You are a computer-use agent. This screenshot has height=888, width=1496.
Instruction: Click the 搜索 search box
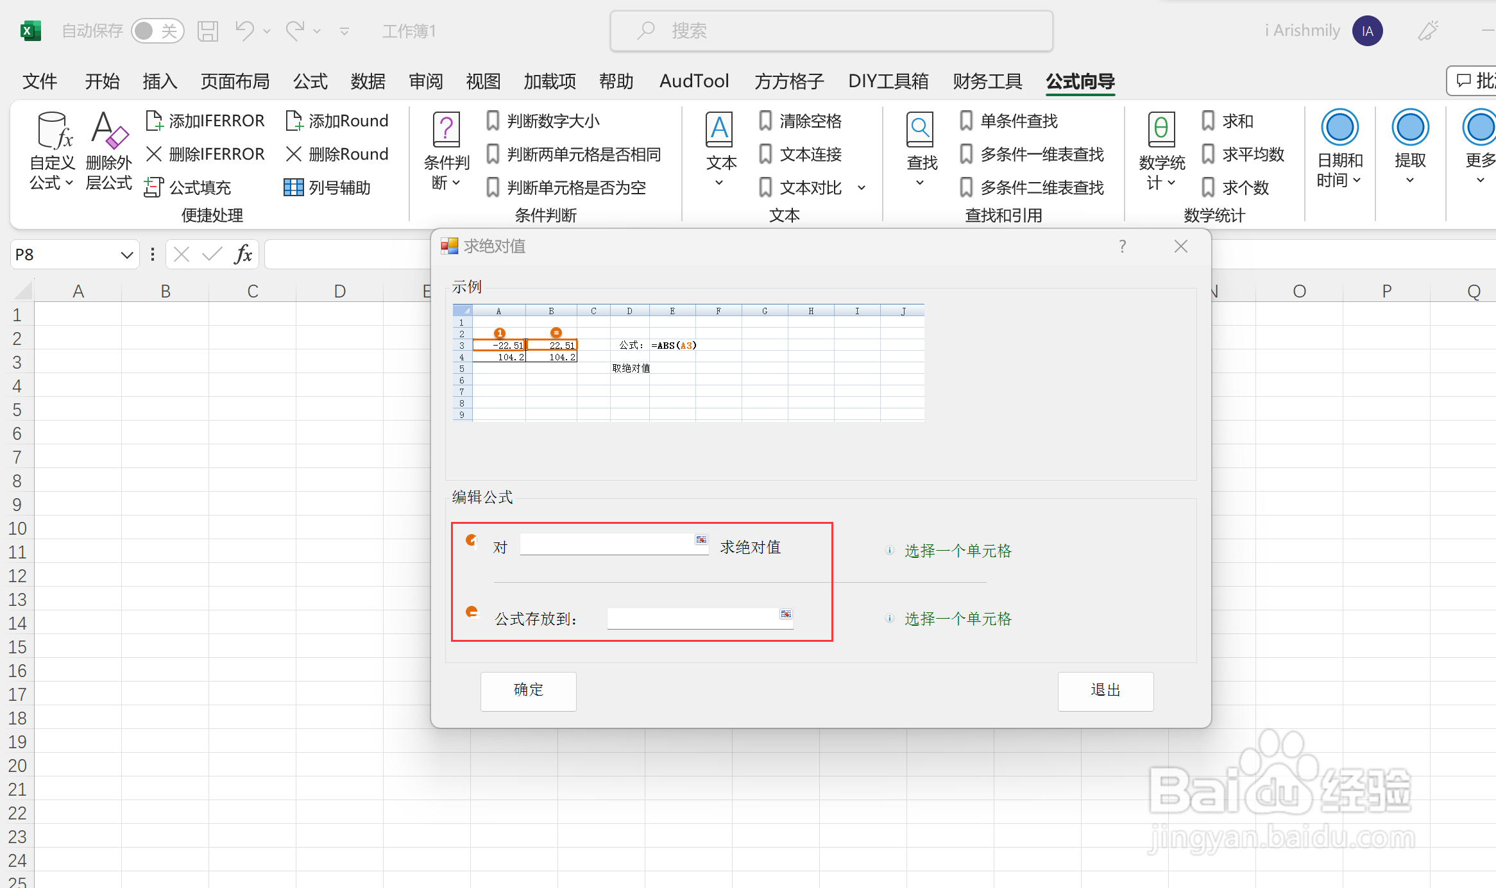pyautogui.click(x=831, y=31)
